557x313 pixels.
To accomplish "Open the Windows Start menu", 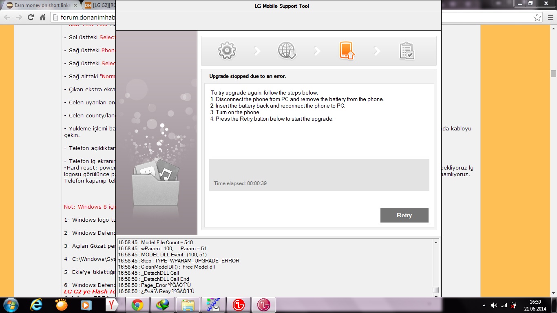I will 11,305.
